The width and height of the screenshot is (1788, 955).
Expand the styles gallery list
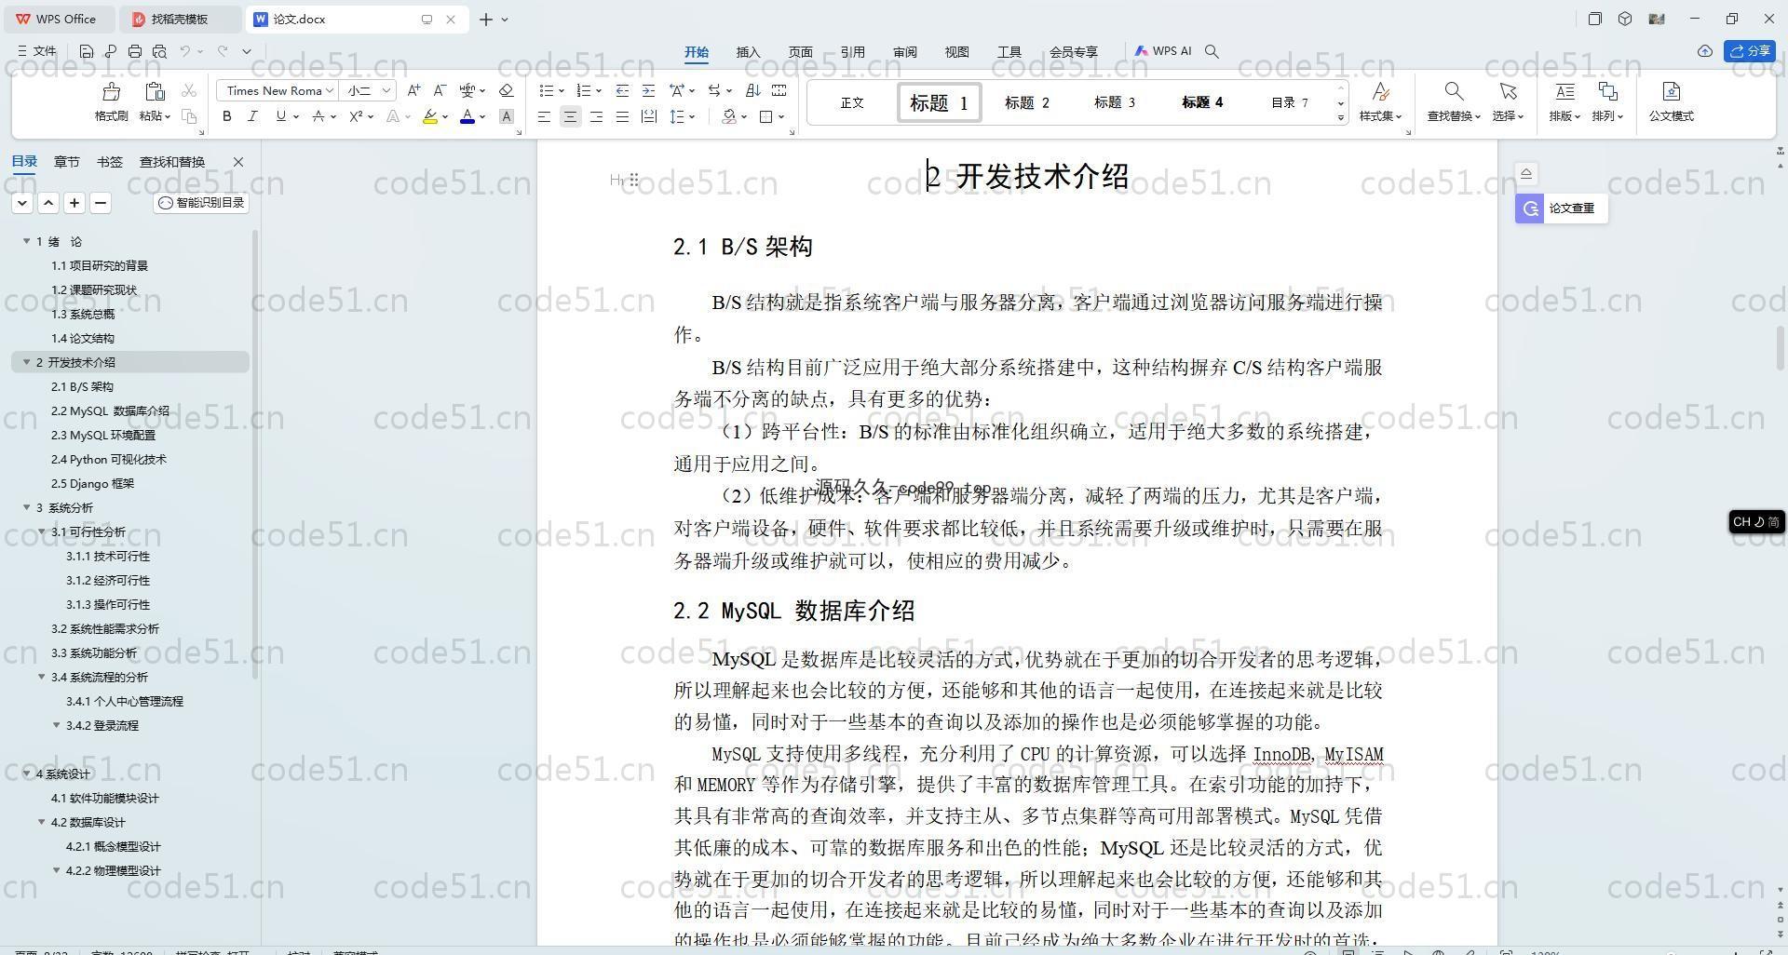1341,117
